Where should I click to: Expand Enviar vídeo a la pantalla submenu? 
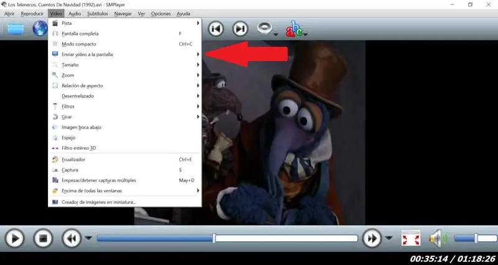(125, 54)
